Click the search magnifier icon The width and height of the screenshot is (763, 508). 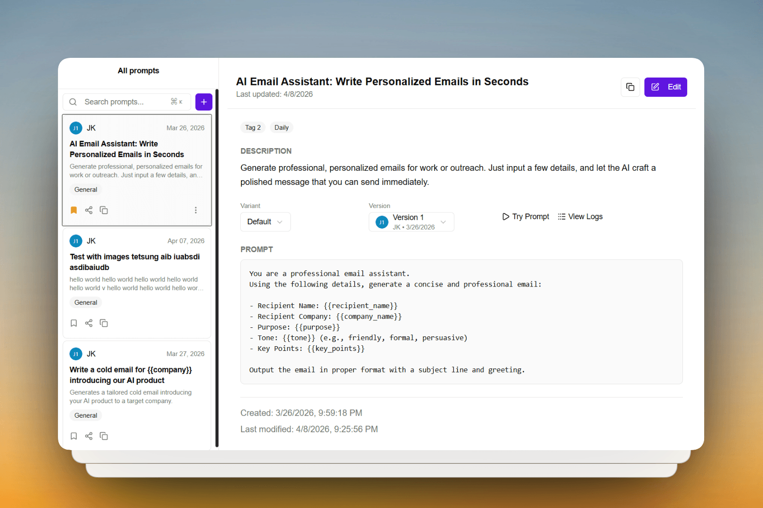pos(73,102)
